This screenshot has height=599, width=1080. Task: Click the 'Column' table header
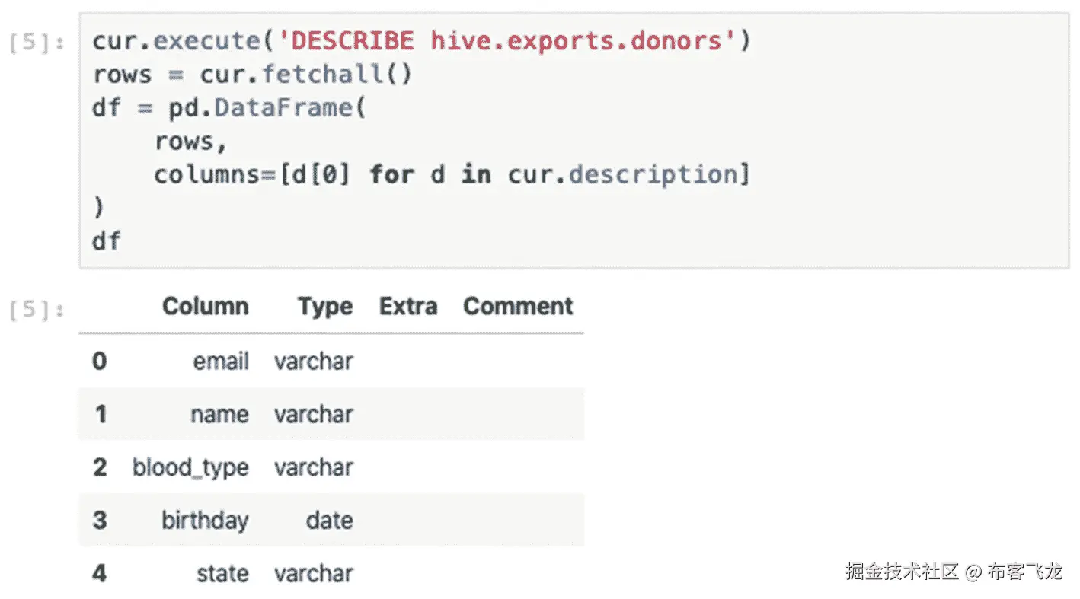pyautogui.click(x=205, y=306)
